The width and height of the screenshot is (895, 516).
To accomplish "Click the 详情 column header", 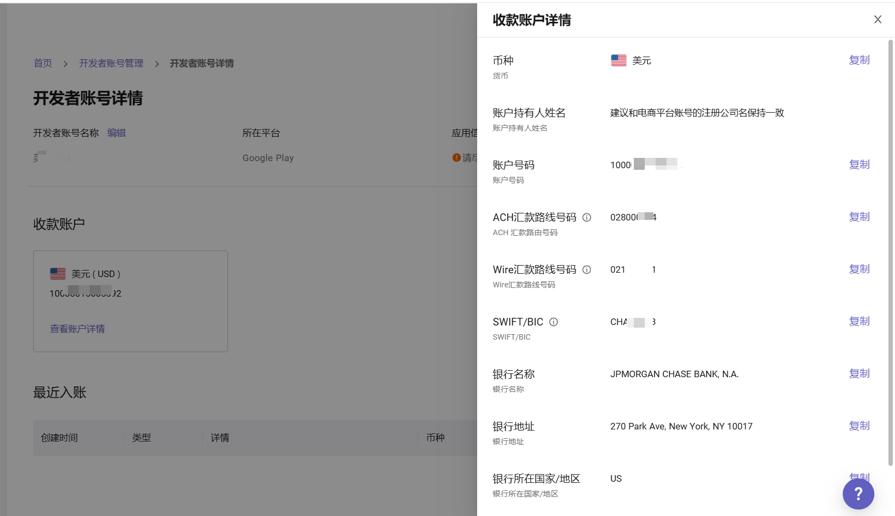I will (220, 438).
